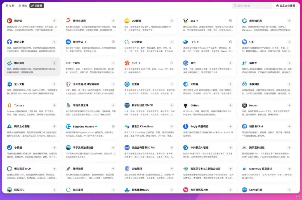The height and width of the screenshot is (200, 302).
Task: Click the 邓白氏寰全球 ampersand icon
Action: [x=68, y=105]
